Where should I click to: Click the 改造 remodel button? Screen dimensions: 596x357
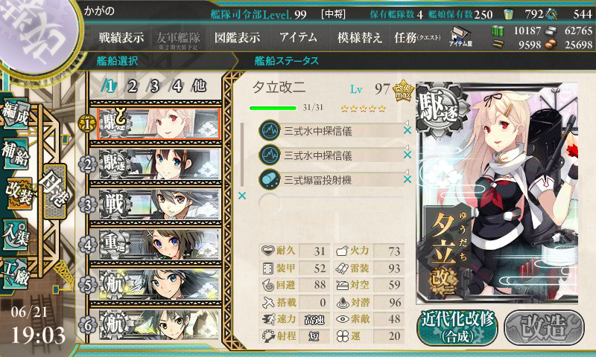[x=545, y=327]
